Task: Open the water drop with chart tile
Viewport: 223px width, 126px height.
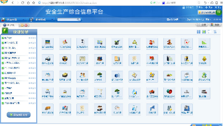Action: (x=134, y=93)
